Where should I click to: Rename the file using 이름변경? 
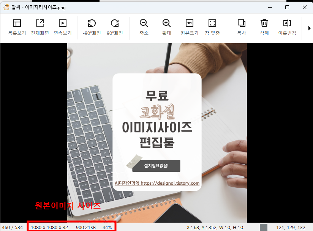(287, 27)
